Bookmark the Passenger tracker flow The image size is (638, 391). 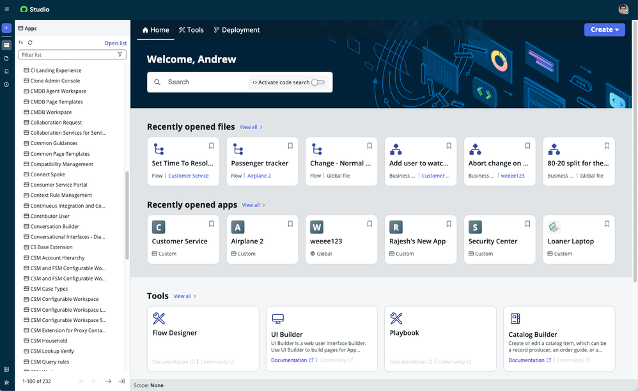290,145
